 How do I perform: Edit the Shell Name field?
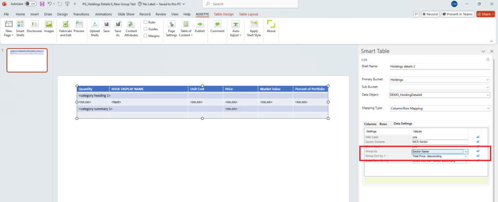[440, 67]
